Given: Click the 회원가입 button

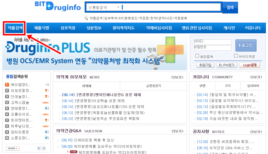Looking at the screenshot, I should pyautogui.click(x=205, y=65).
